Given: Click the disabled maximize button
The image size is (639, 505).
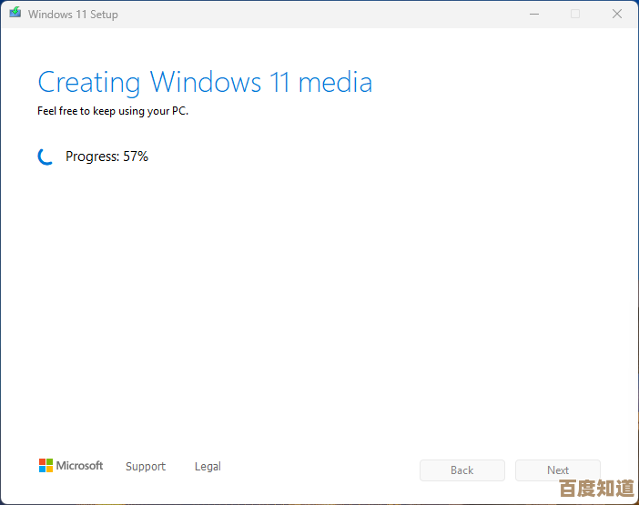Looking at the screenshot, I should [575, 15].
